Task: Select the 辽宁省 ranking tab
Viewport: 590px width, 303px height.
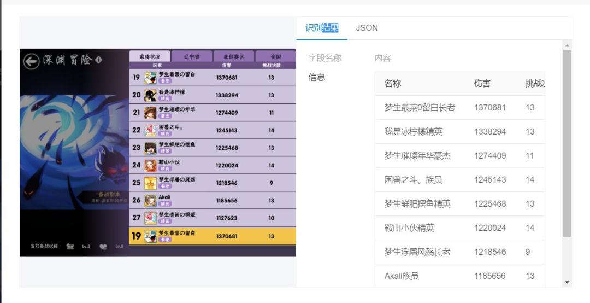Action: [192, 56]
